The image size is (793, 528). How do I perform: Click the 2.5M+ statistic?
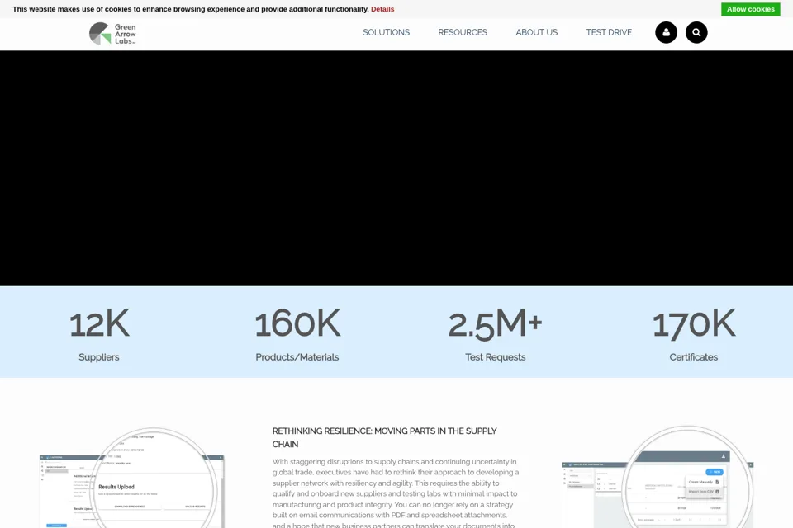pos(495,323)
